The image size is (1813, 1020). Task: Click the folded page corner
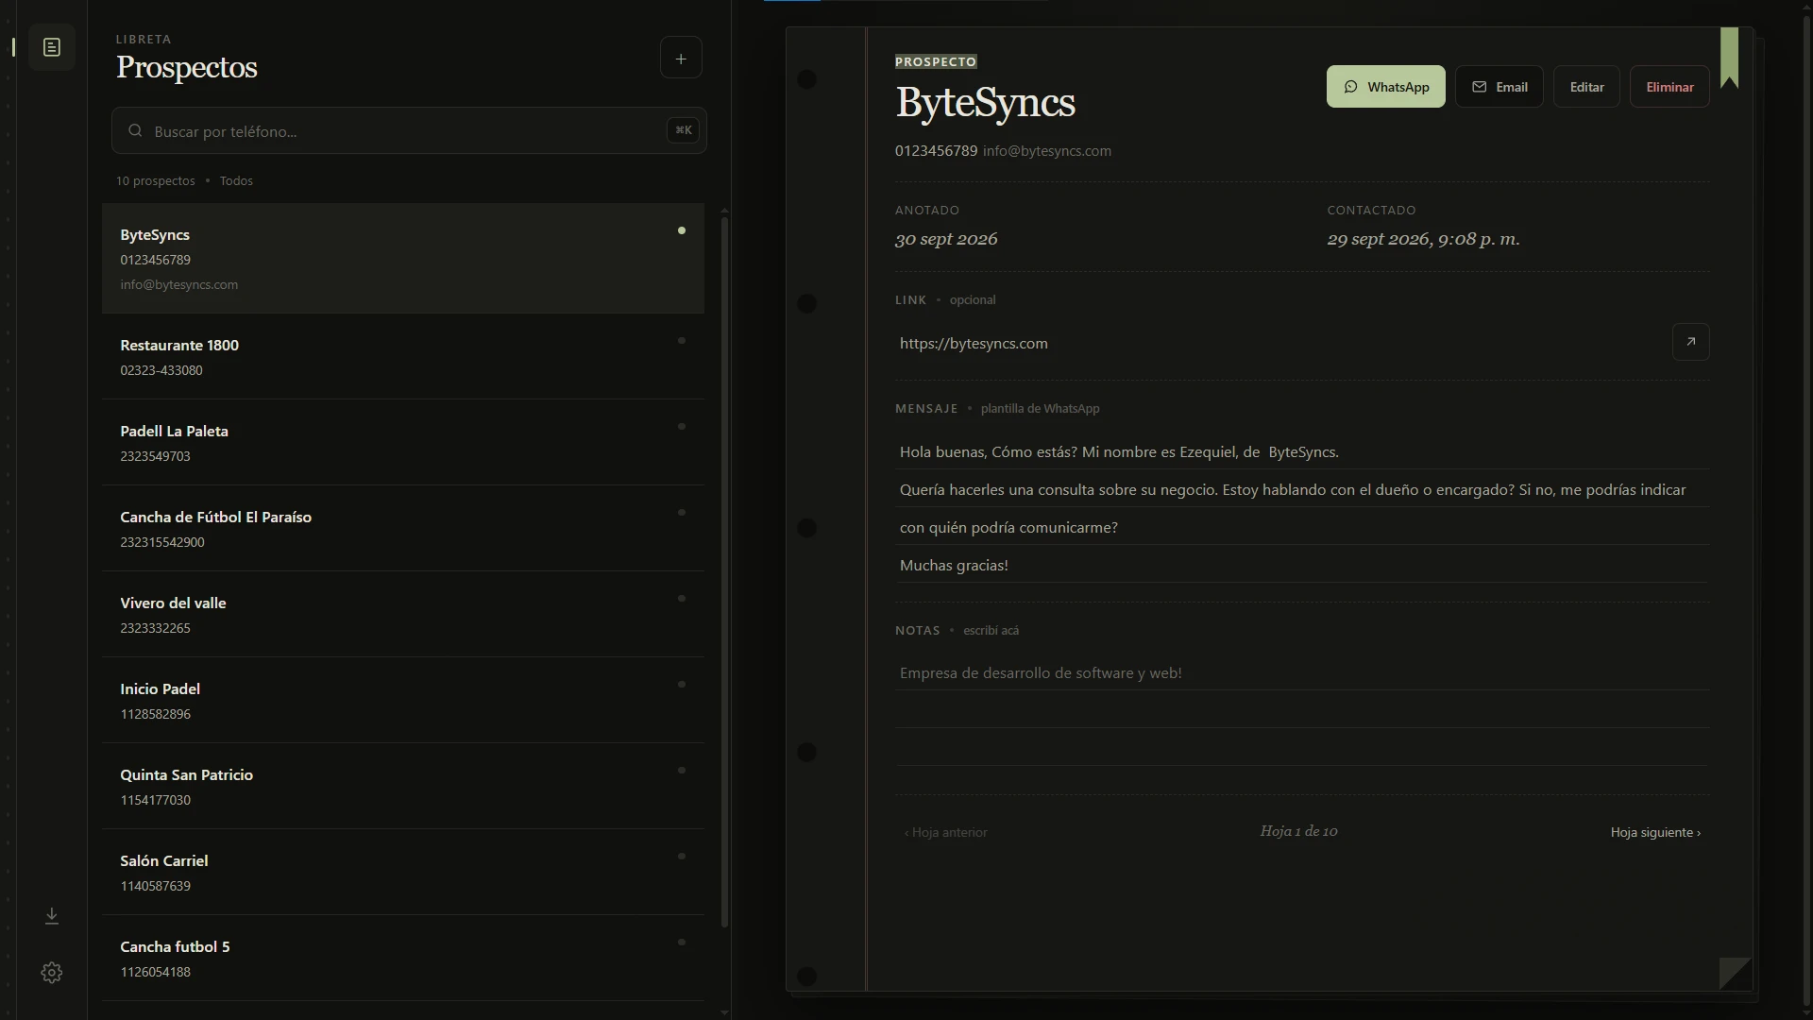[x=1736, y=974]
